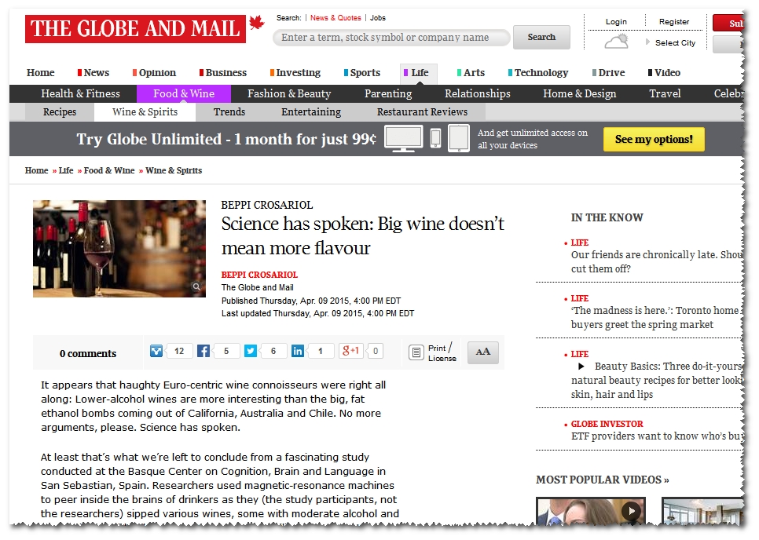Click the Login link
This screenshot has height=540, width=759.
616,22
